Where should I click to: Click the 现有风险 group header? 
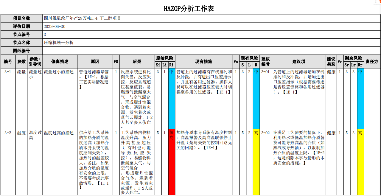pos(250,58)
